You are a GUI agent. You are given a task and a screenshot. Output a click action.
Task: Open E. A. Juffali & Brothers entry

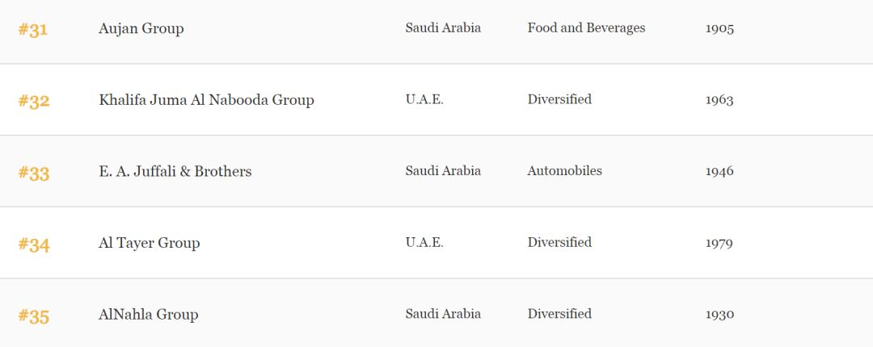pyautogui.click(x=175, y=171)
